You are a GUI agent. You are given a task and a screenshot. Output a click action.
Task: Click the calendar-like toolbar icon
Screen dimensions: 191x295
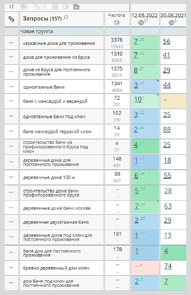tap(55, 7)
